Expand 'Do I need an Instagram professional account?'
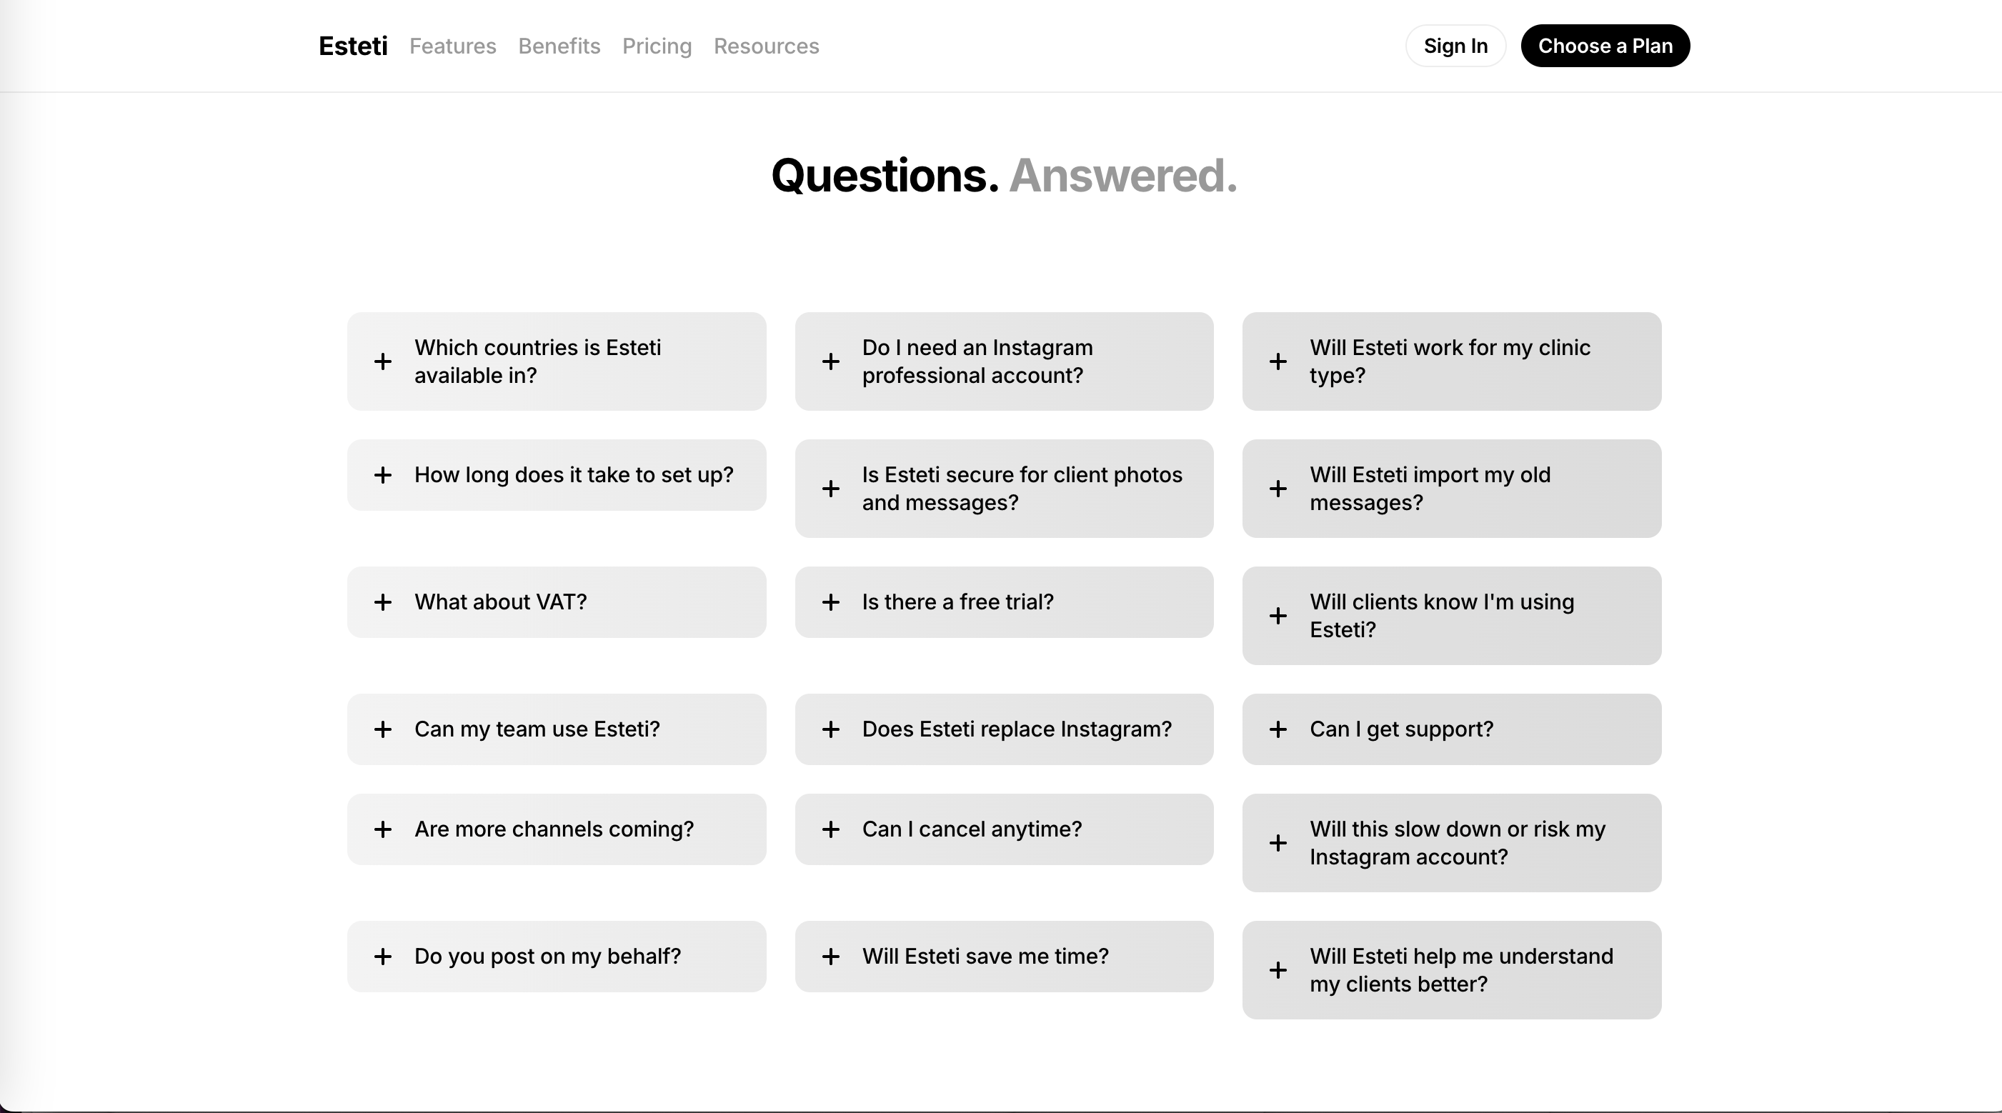 (1003, 361)
